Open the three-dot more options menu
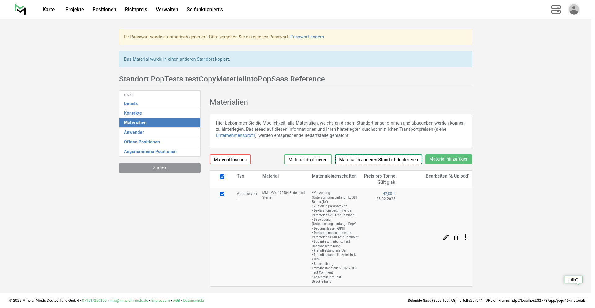Image resolution: width=595 pixels, height=308 pixels. point(465,237)
